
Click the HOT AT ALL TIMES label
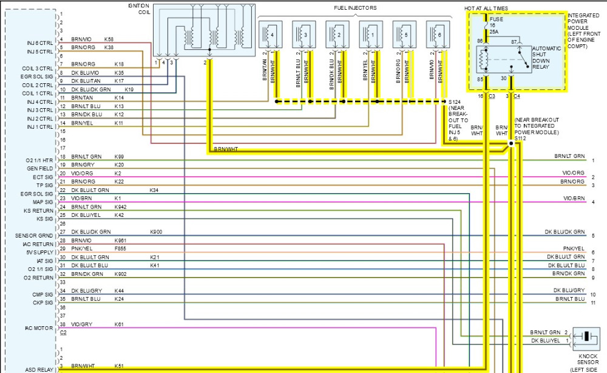click(486, 8)
